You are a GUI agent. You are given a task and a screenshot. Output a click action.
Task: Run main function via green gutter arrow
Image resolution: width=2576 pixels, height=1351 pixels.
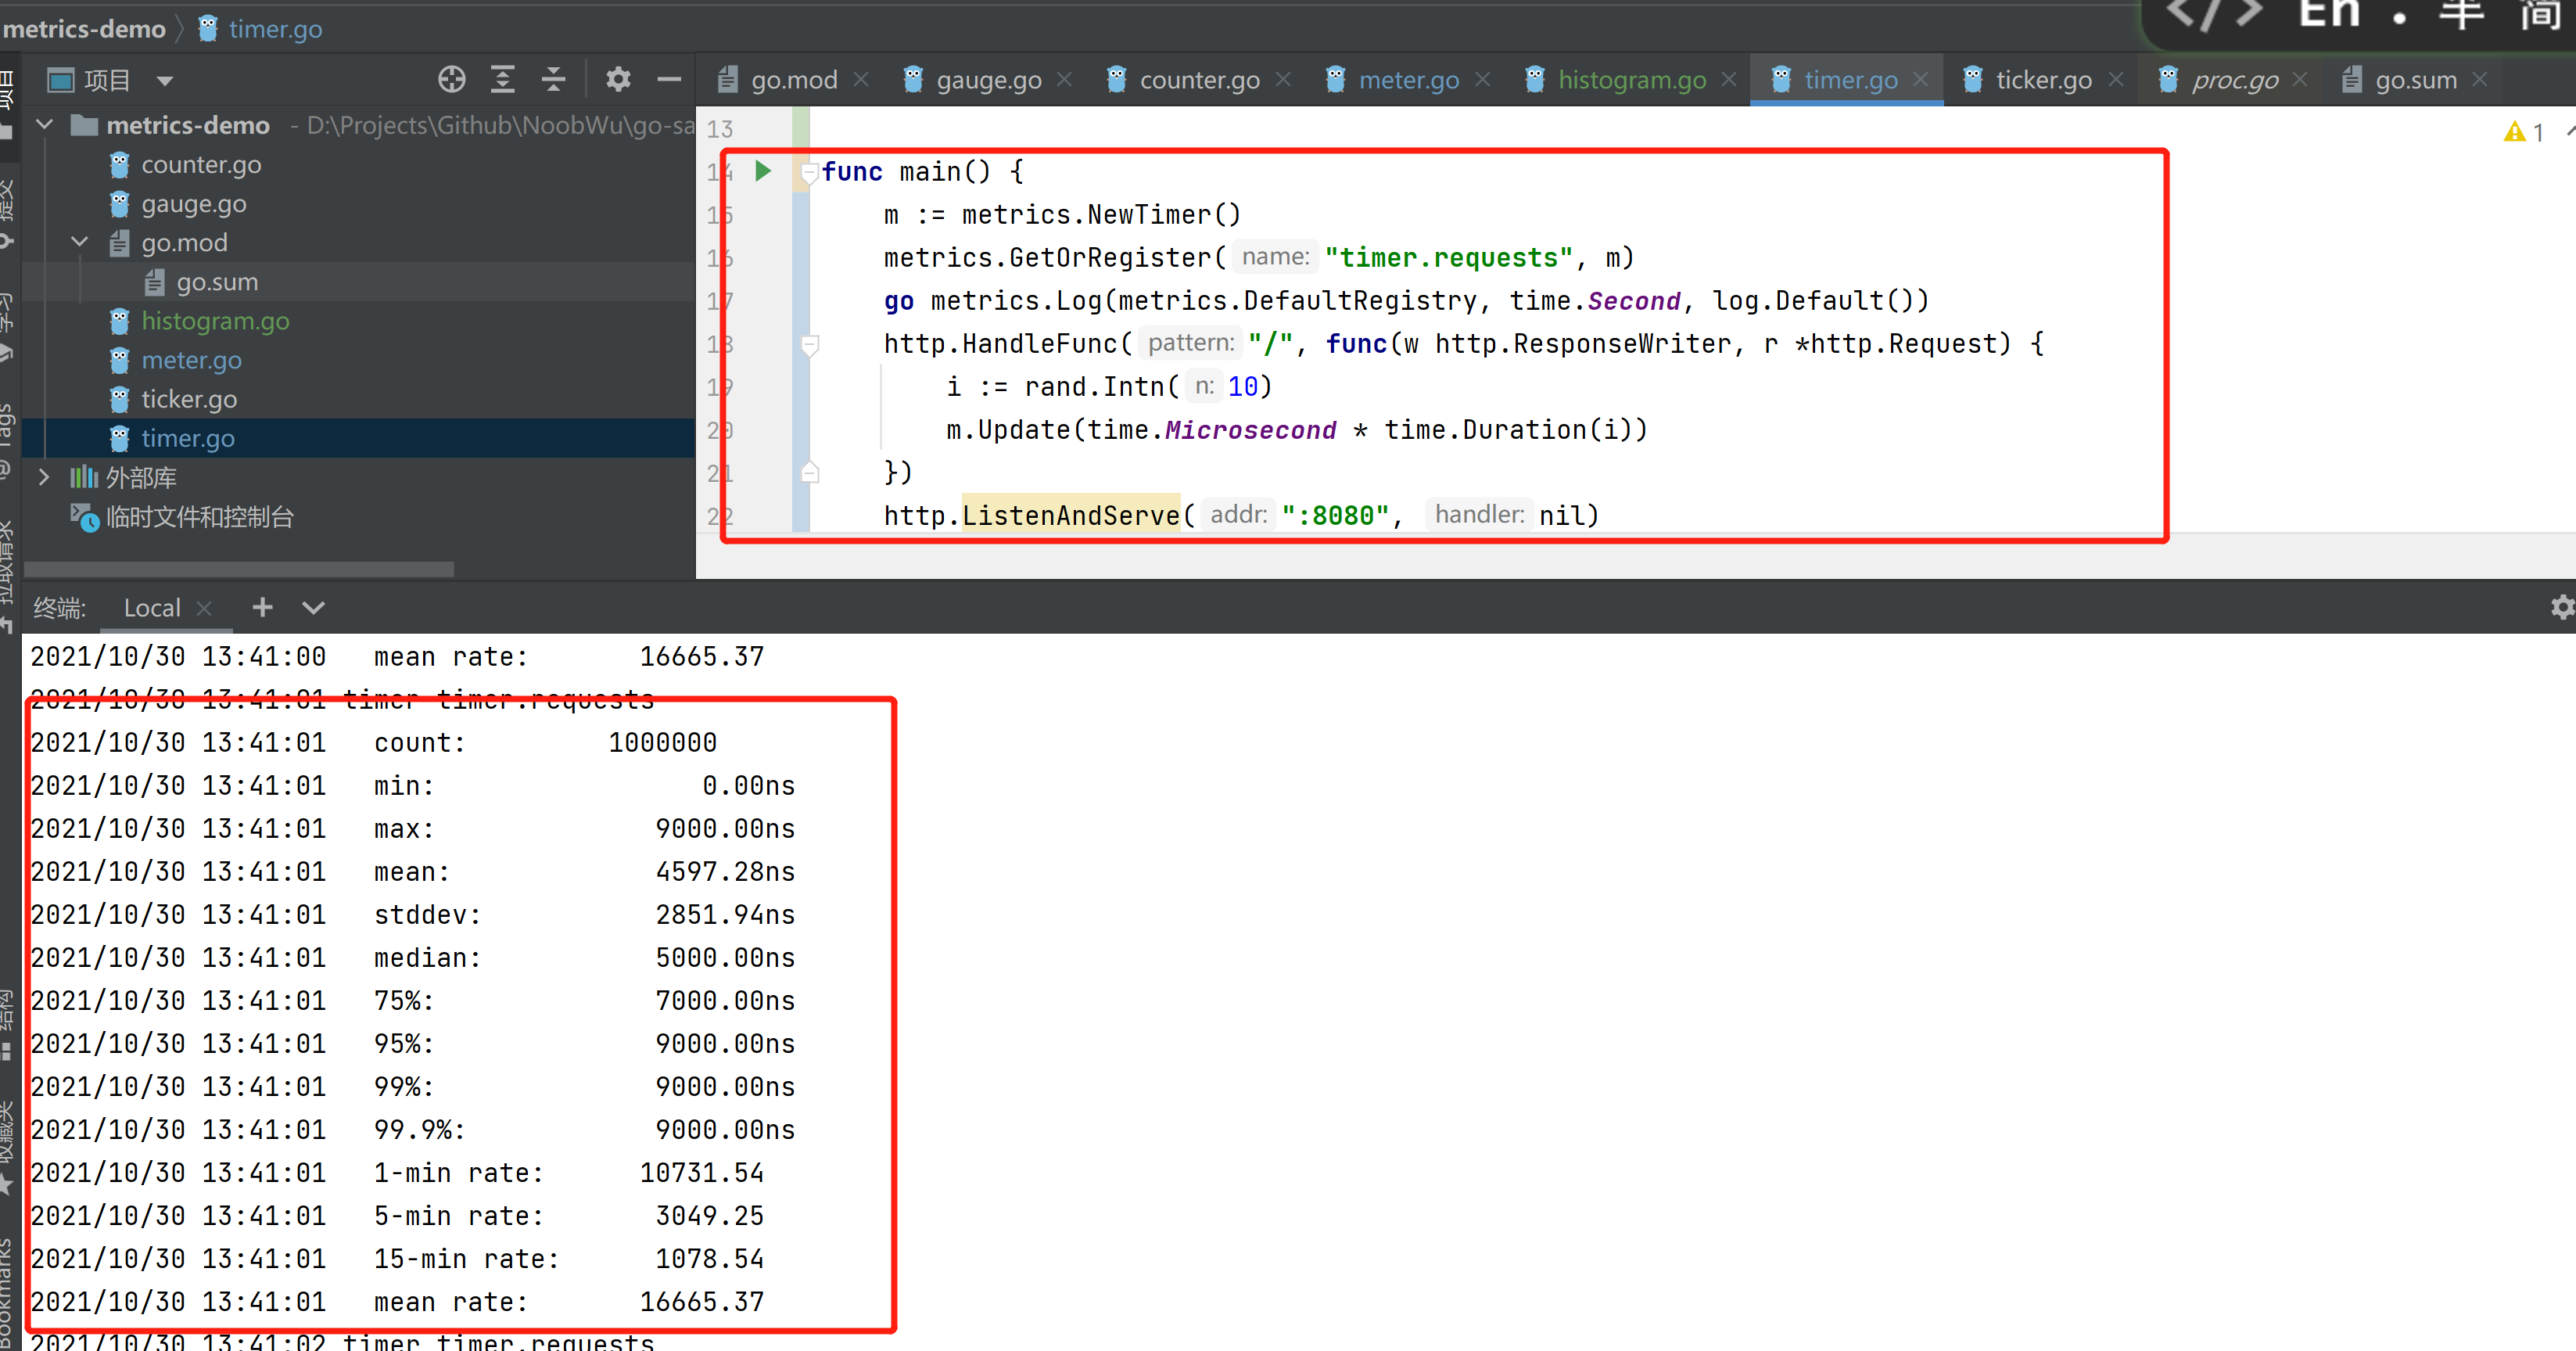coord(763,171)
